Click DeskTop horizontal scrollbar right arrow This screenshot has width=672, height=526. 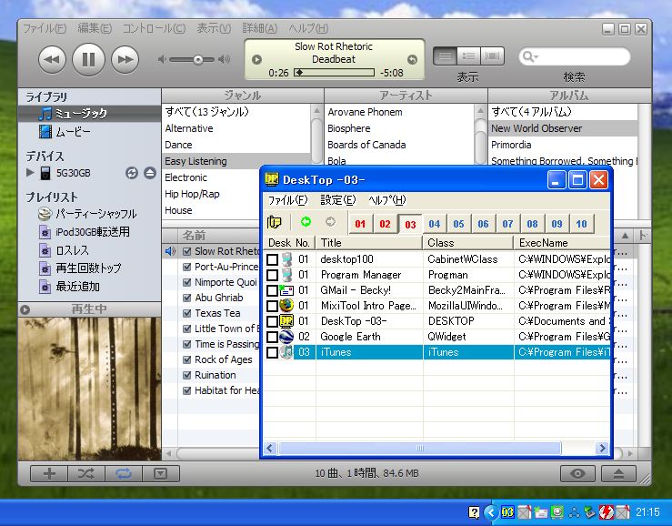(602, 449)
